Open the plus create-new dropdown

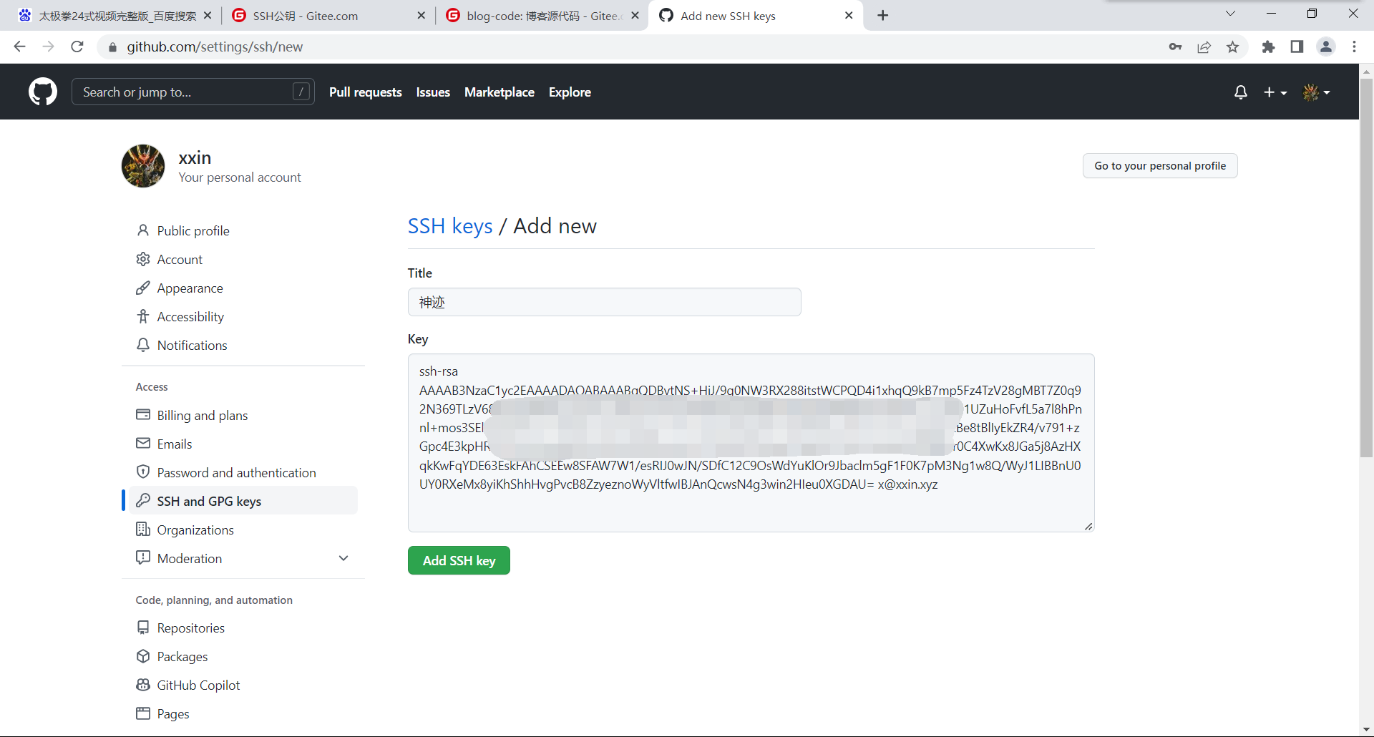pos(1275,92)
